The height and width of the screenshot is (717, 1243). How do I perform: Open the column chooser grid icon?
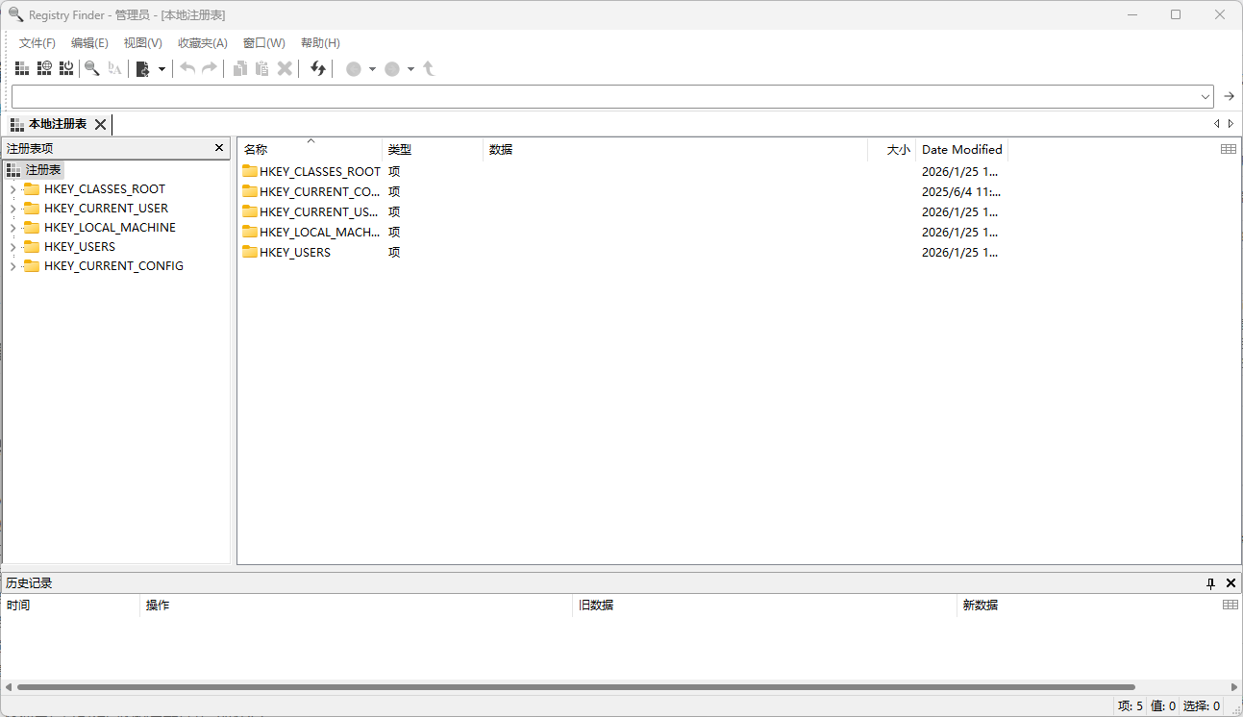coord(1229,148)
